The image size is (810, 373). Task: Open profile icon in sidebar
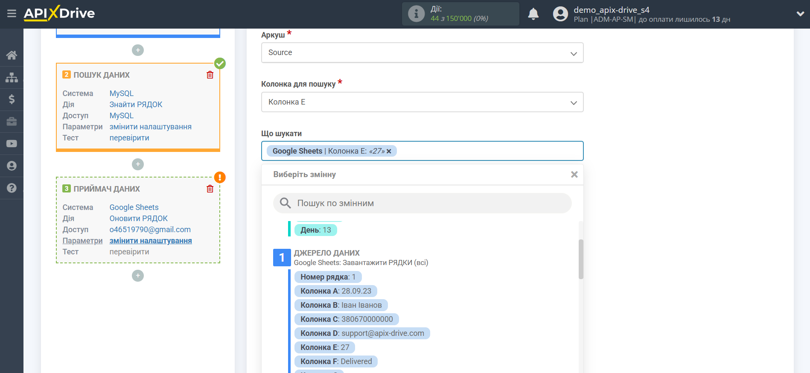coord(12,166)
